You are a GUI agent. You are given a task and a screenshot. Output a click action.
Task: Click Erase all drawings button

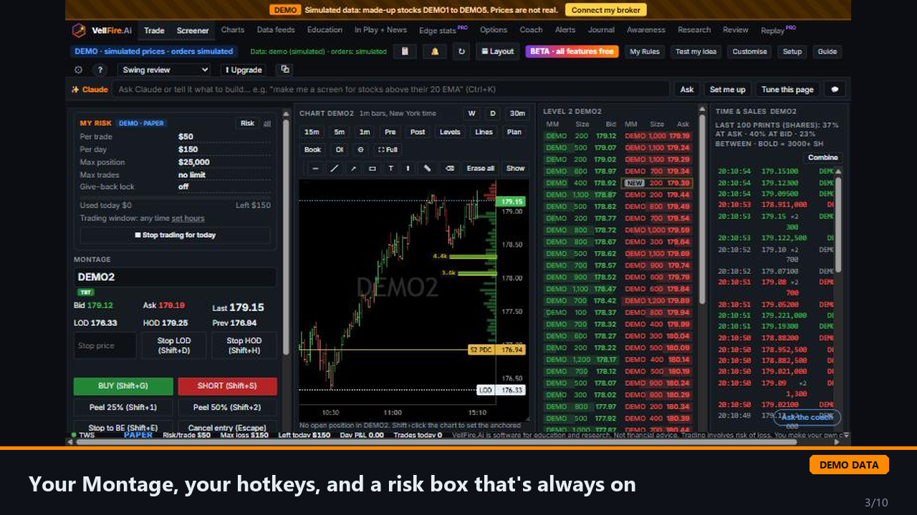[480, 168]
